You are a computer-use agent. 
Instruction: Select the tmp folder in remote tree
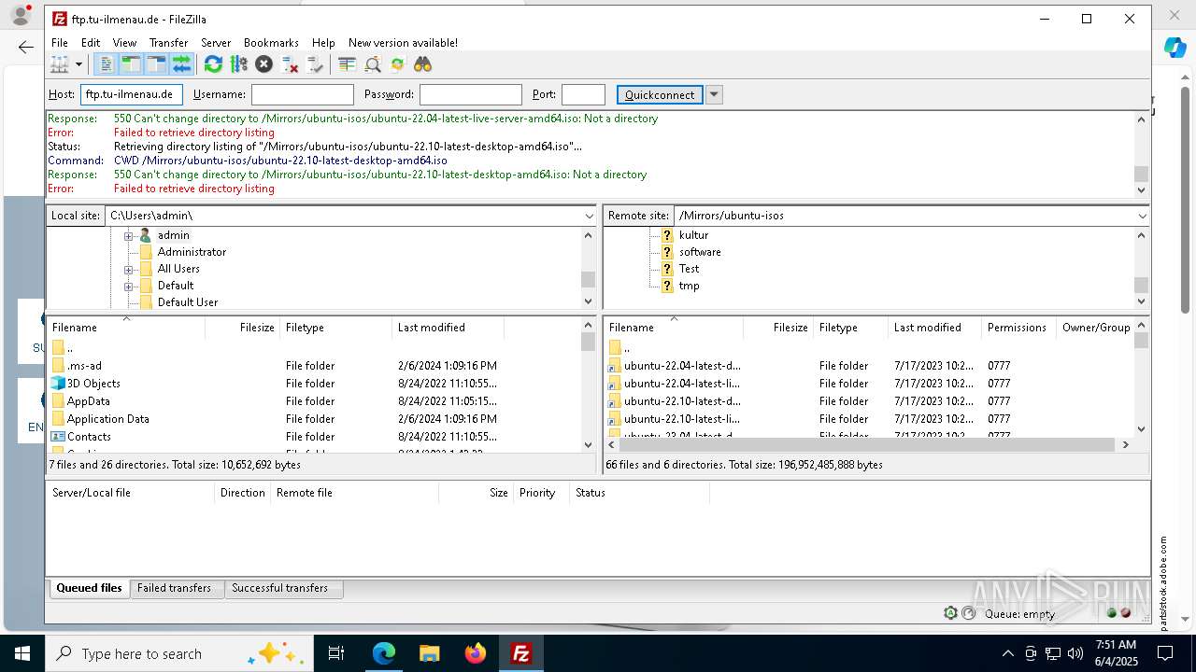click(689, 286)
